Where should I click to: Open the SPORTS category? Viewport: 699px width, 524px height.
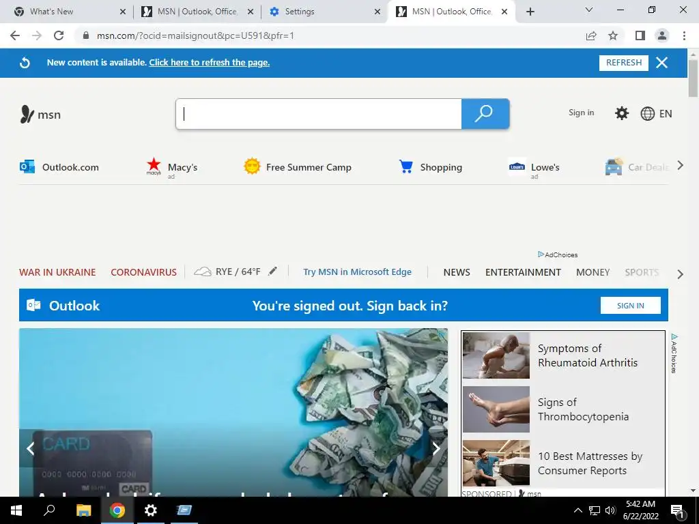pos(642,272)
